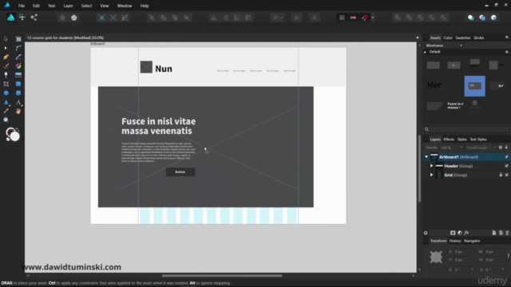This screenshot has height=287, width=511.
Task: Select the Colour Picker tool
Action: (x=6, y=112)
